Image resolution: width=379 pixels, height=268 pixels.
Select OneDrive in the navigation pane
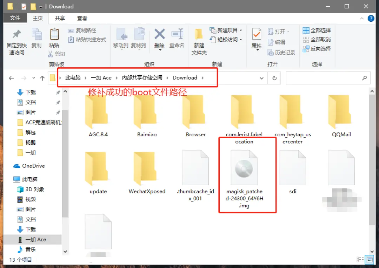click(x=33, y=166)
